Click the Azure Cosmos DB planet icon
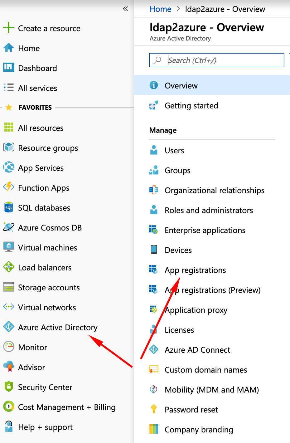 [9, 227]
